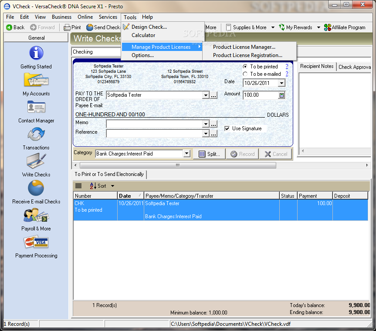Browse payees with the ellipsis button
The image size is (376, 331).
(x=213, y=95)
